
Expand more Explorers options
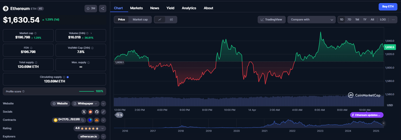tap(103, 136)
